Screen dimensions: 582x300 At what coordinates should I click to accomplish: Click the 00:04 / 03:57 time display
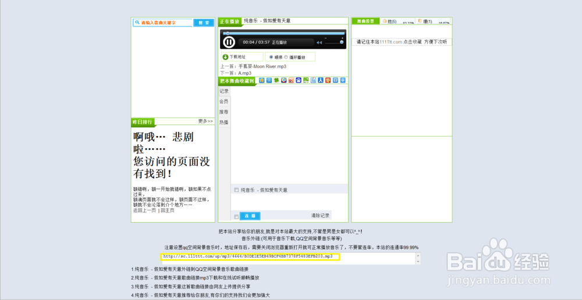[x=256, y=42]
